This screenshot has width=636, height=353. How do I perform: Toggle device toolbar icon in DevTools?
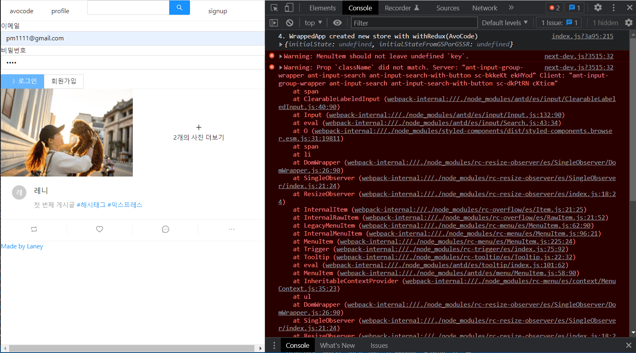coord(289,8)
